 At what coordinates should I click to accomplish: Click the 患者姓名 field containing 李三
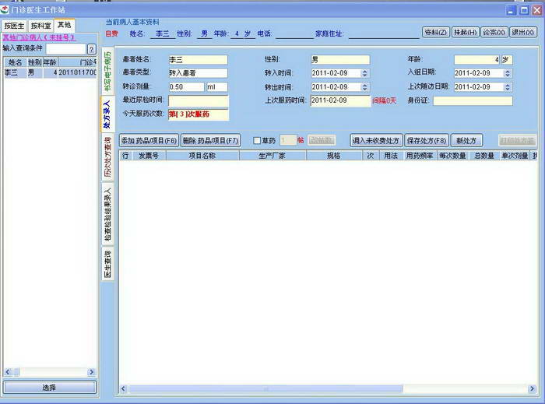[198, 60]
